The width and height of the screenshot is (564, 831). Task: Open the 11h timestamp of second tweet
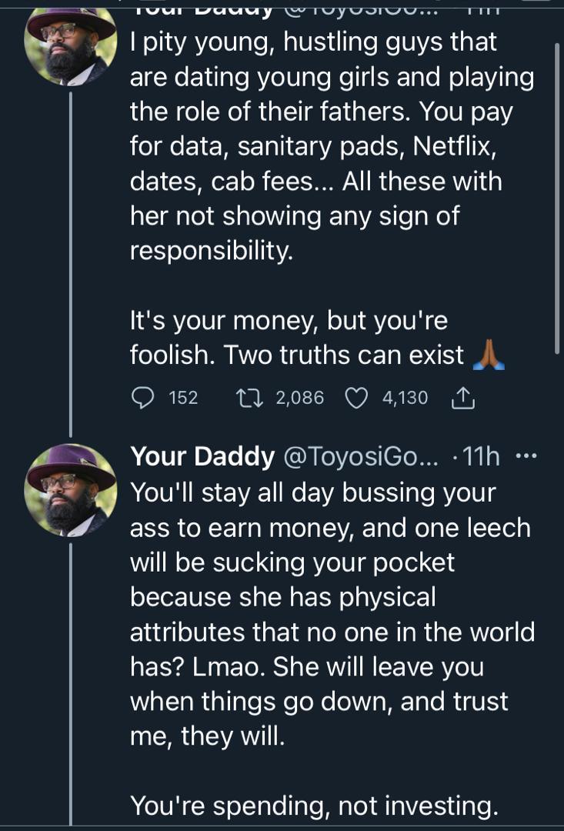coord(482,457)
